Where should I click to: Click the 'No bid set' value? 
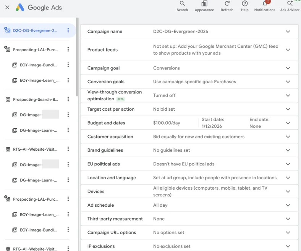164,109
